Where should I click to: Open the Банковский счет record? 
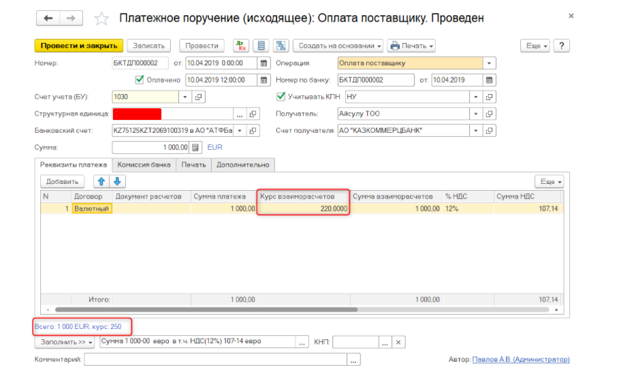point(253,131)
